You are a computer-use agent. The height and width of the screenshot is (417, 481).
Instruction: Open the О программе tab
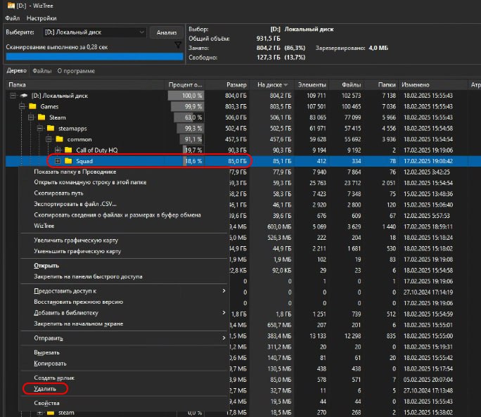pos(76,71)
